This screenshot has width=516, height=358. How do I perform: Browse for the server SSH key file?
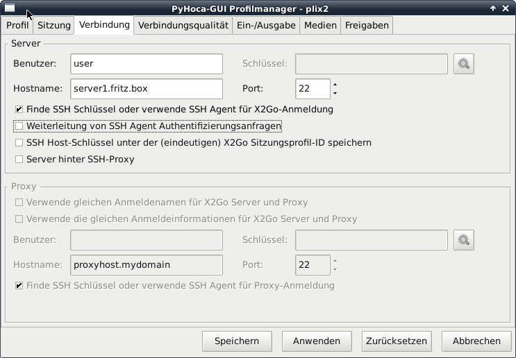coord(464,64)
